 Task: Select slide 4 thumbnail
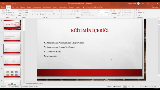12,61
